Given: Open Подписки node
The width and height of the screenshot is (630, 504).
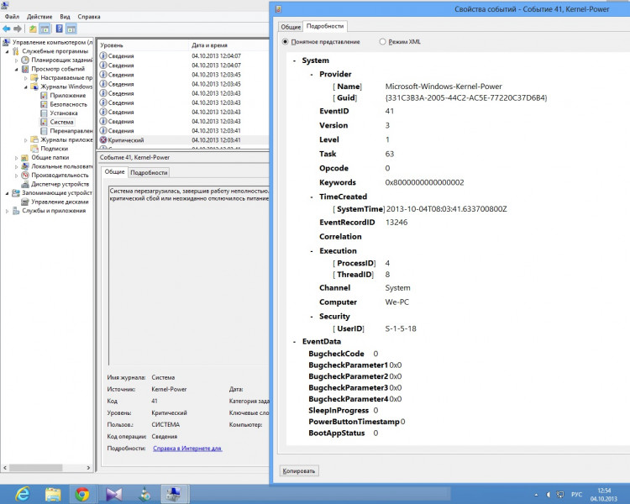Looking at the screenshot, I should tap(55, 149).
